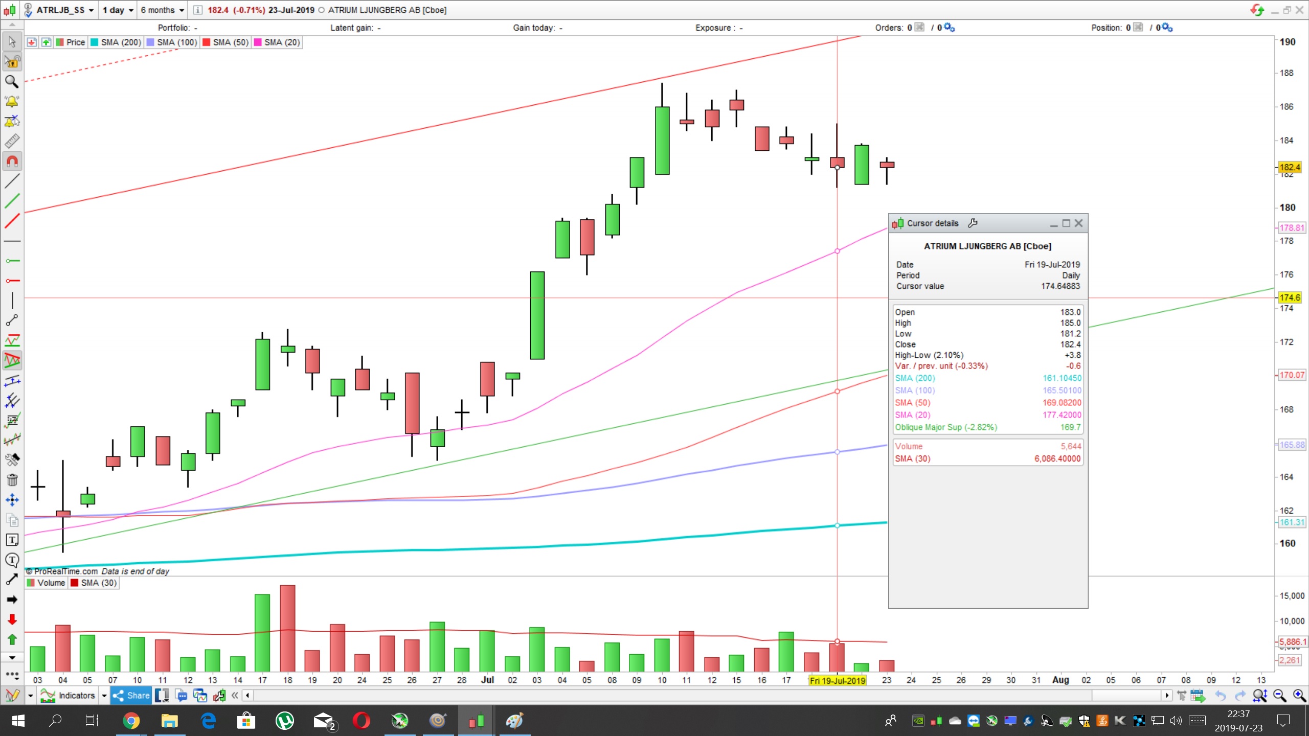Screen dimensions: 1309x736
Task: Click the SMA (200) legend label
Action: point(121,42)
